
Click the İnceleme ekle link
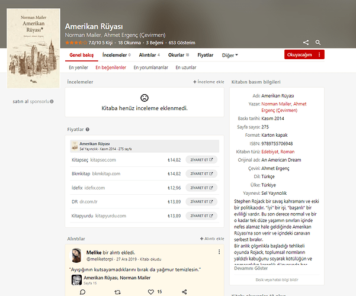(209, 82)
